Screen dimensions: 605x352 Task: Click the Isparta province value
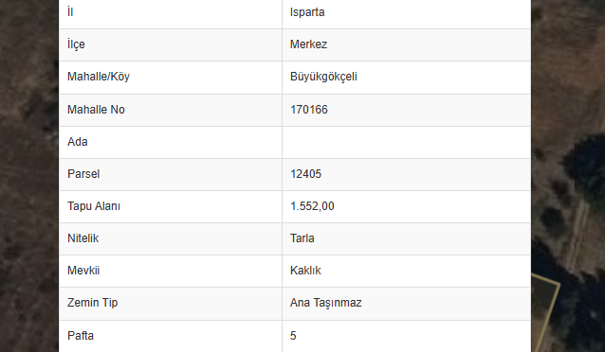pyautogui.click(x=307, y=12)
